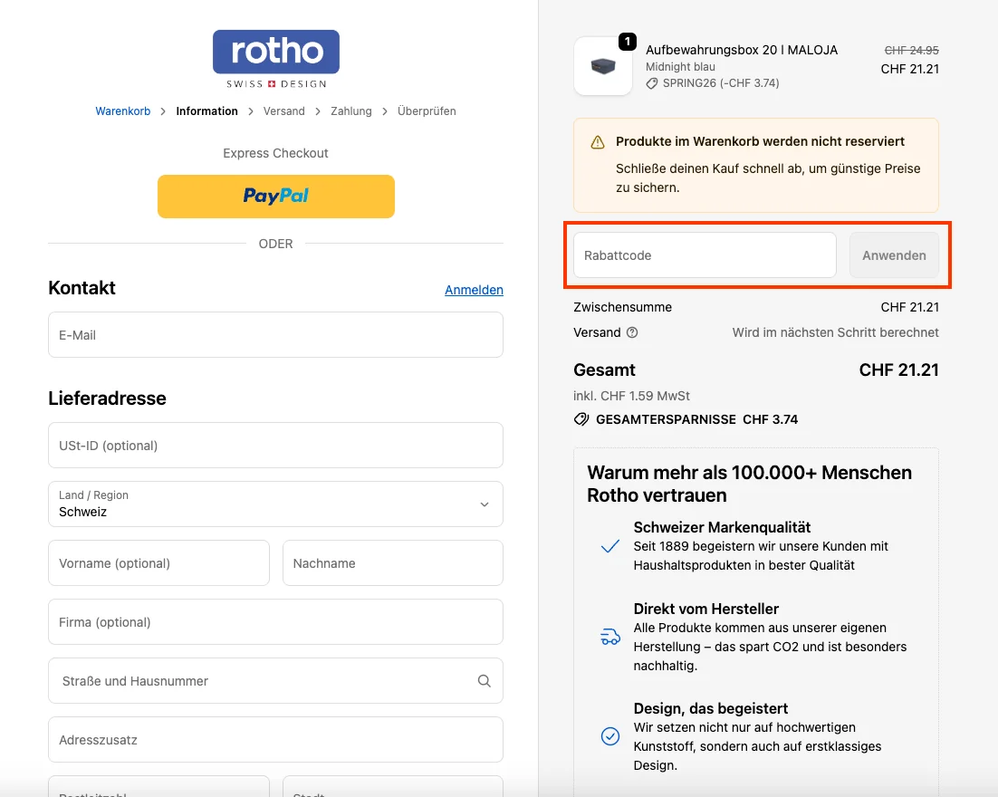Click the delivery truck icon beside Direkt vom Hersteller

[609, 637]
